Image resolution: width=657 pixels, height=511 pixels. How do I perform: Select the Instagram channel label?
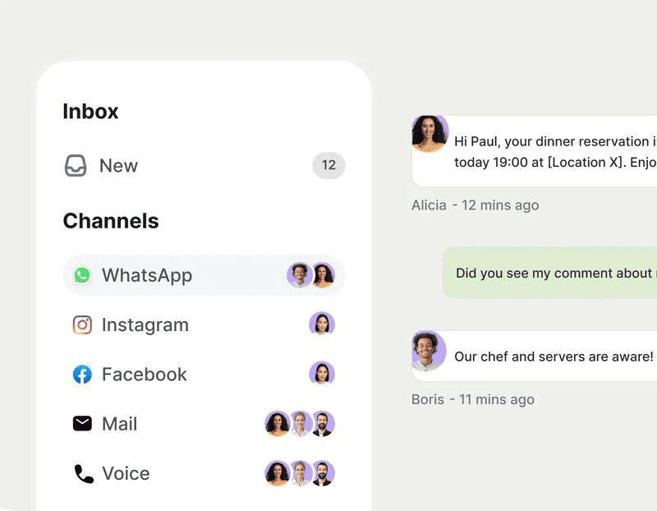pos(145,325)
